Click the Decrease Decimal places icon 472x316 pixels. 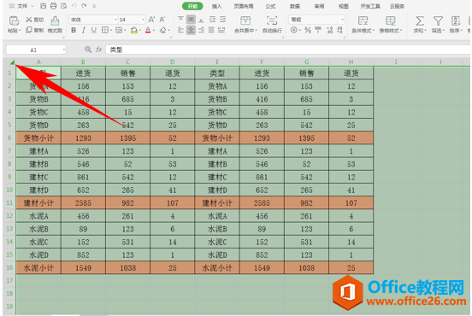pyautogui.click(x=339, y=30)
